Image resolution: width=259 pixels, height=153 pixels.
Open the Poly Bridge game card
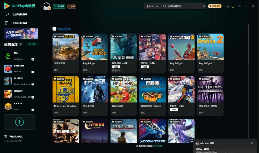(x=95, y=53)
